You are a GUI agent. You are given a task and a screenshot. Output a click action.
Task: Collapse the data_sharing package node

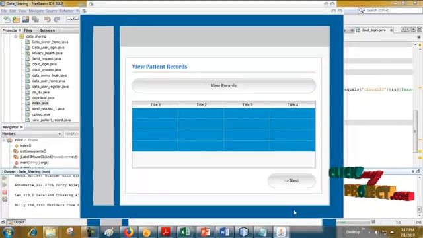click(16, 36)
